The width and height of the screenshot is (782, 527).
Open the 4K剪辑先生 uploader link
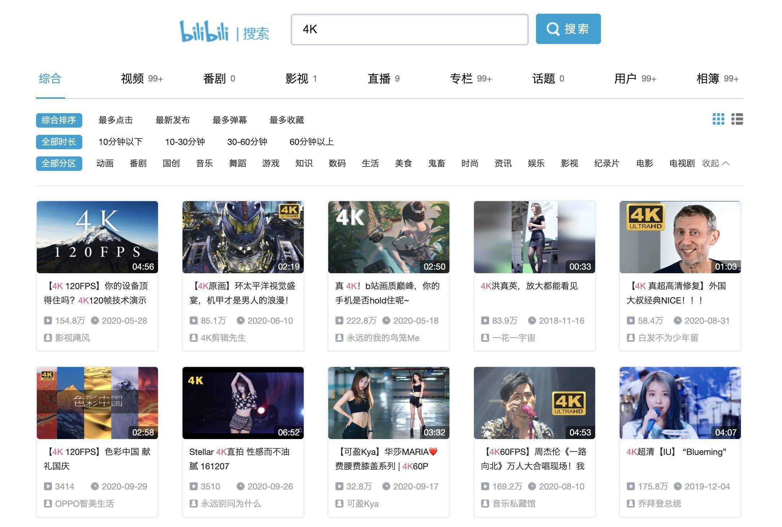[x=223, y=338]
